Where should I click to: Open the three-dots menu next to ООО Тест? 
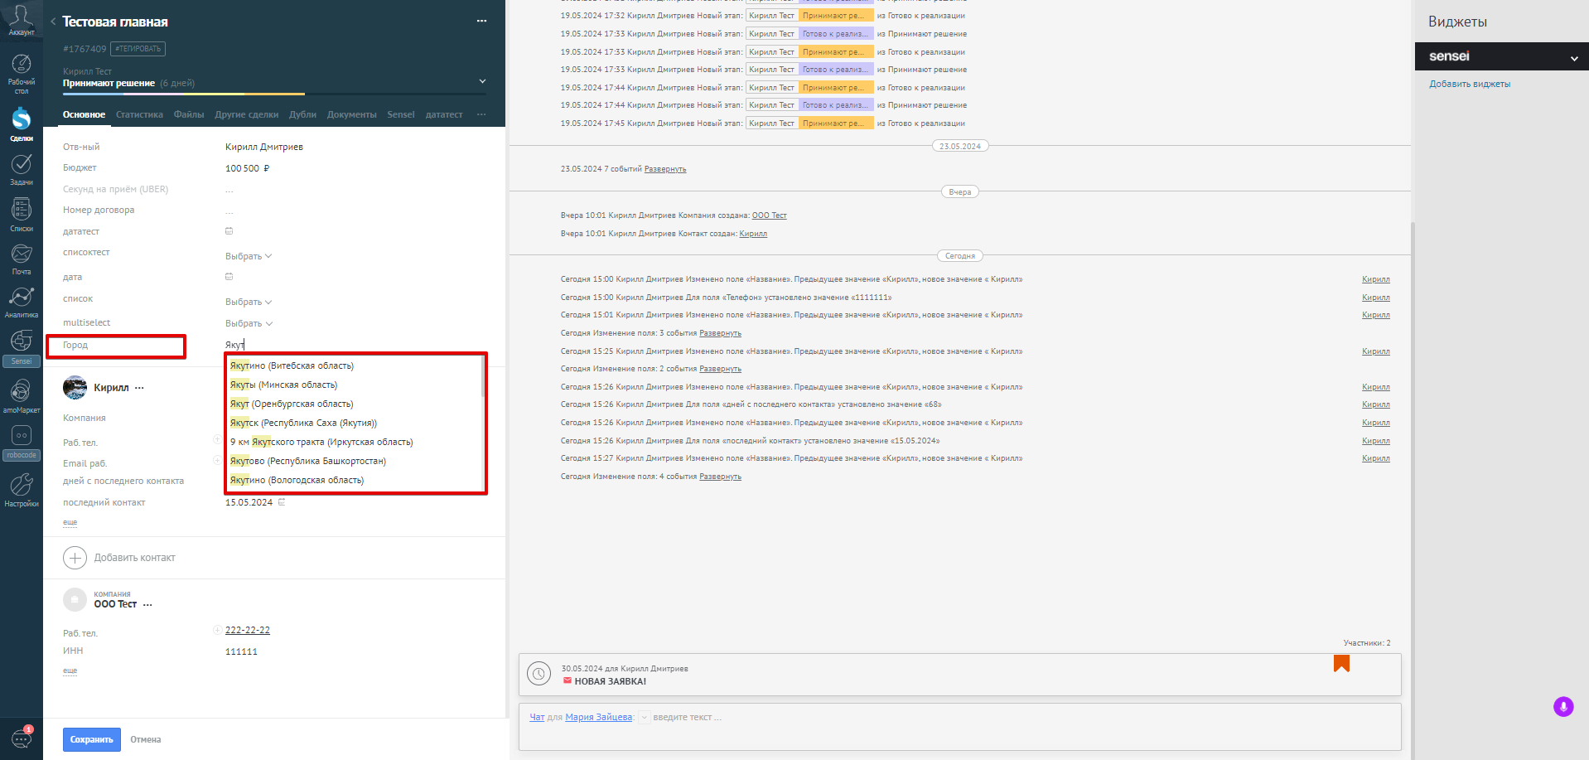147,605
